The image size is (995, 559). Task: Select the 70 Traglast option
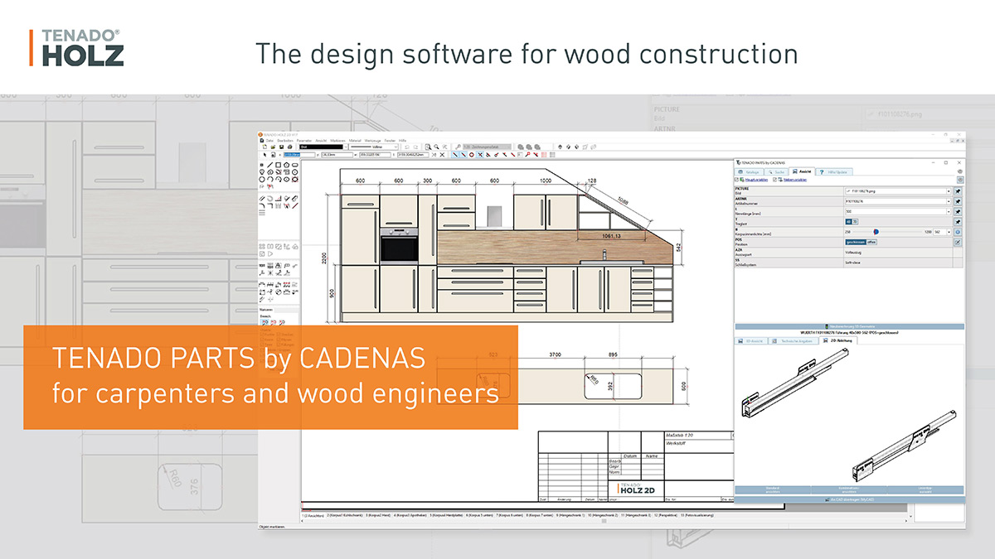tap(855, 222)
